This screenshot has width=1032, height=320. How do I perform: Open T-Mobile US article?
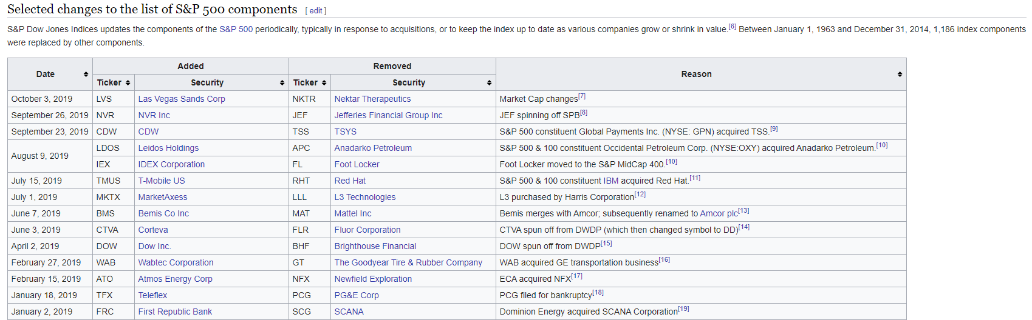[162, 181]
